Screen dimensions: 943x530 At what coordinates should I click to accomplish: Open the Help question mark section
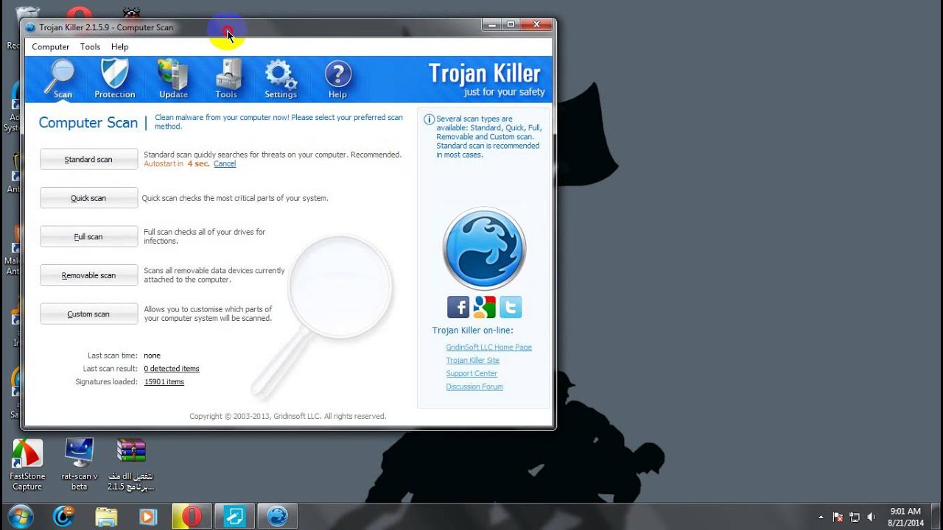pos(338,79)
